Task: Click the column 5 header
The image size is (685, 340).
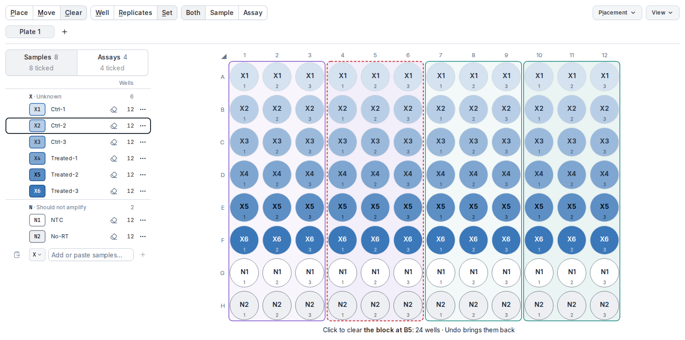Action: (x=375, y=55)
